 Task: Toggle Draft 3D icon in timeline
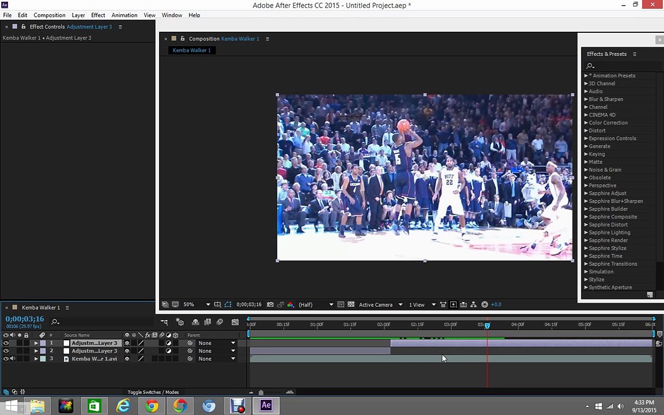click(180, 322)
